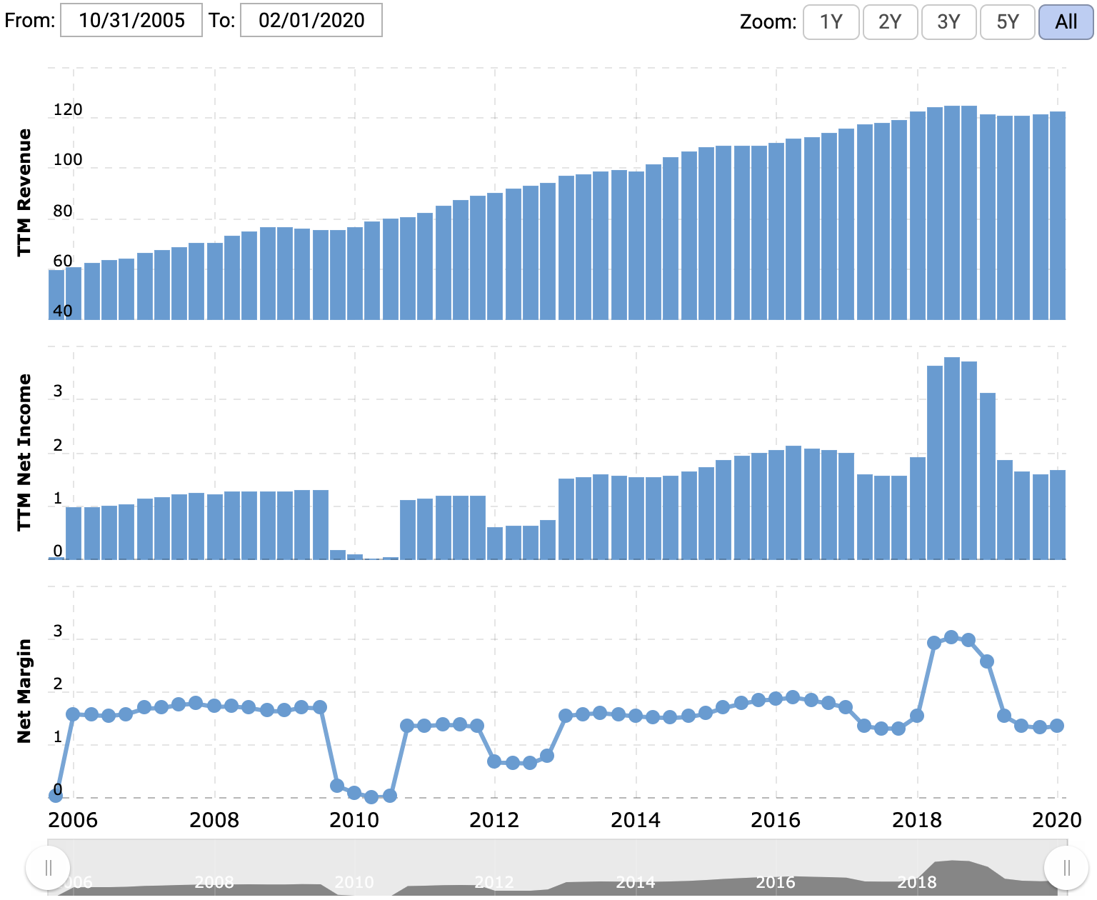Image resolution: width=1097 pixels, height=900 pixels.
Task: Click the 2016 label on the x-axis
Action: [x=776, y=820]
